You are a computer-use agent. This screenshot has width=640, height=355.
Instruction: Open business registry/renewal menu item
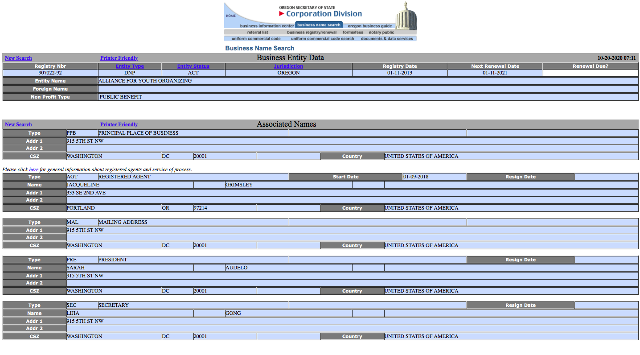(x=312, y=32)
